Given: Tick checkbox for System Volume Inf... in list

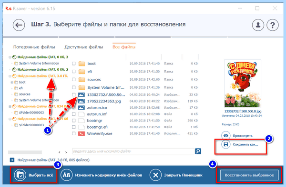Looking at the screenshot, I should (x=74, y=87).
